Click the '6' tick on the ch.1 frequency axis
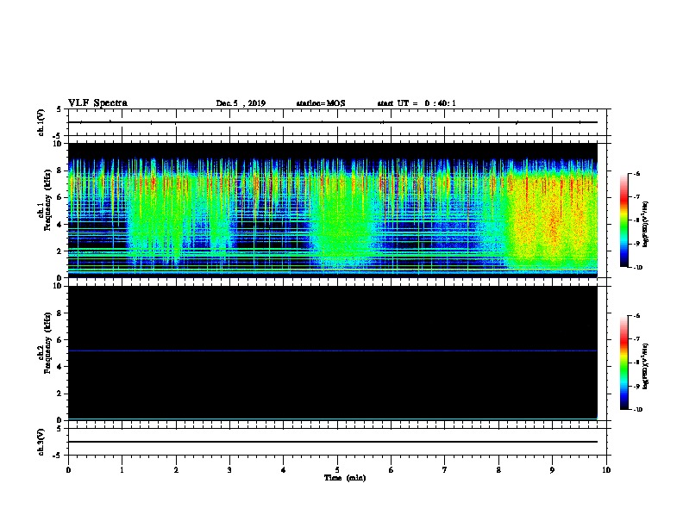The height and width of the screenshot is (527, 683). point(60,197)
